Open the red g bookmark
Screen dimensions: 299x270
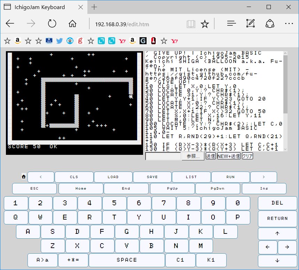tap(80, 41)
